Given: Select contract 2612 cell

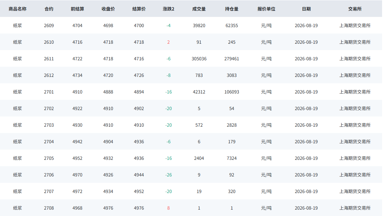Looking at the screenshot, I should click(x=49, y=75).
